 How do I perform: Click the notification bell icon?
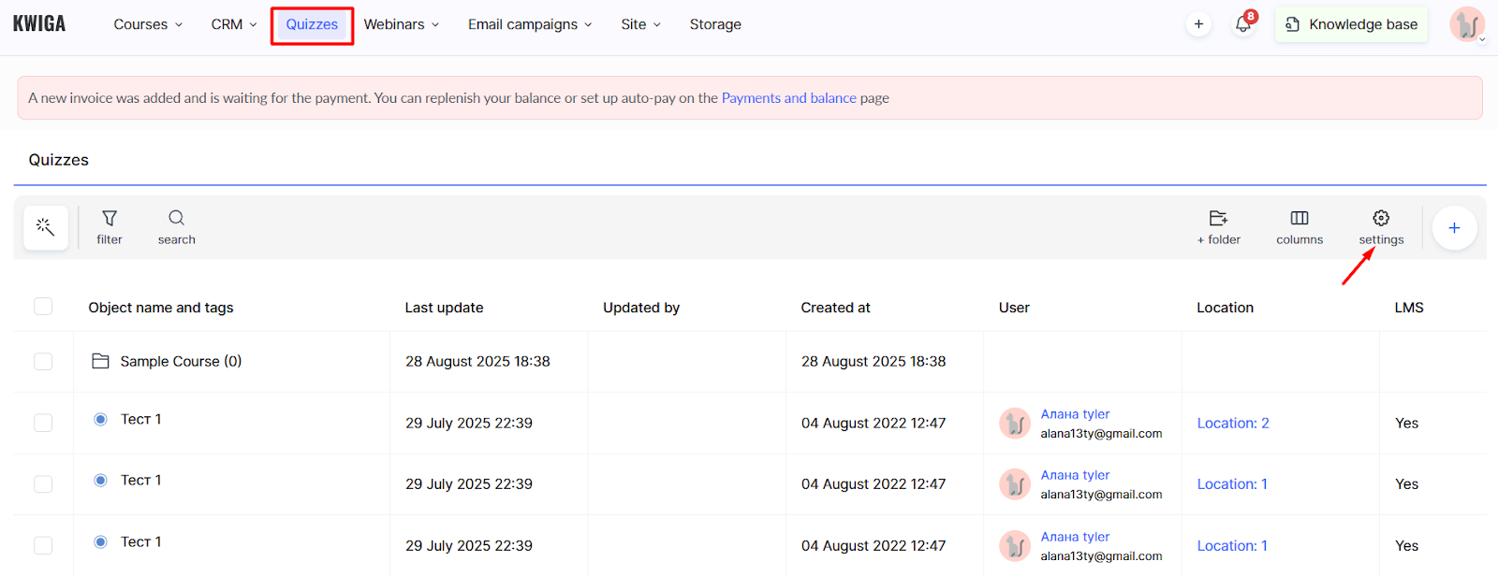[1243, 24]
